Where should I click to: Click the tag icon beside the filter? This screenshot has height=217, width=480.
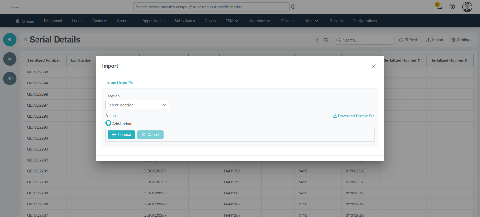coord(326,40)
